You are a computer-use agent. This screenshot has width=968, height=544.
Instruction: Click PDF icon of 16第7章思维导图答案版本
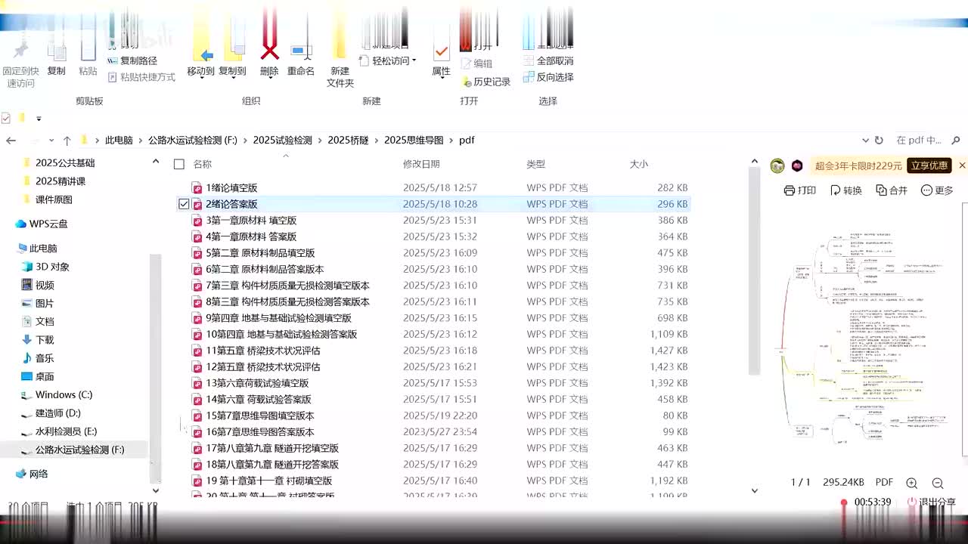pyautogui.click(x=197, y=432)
